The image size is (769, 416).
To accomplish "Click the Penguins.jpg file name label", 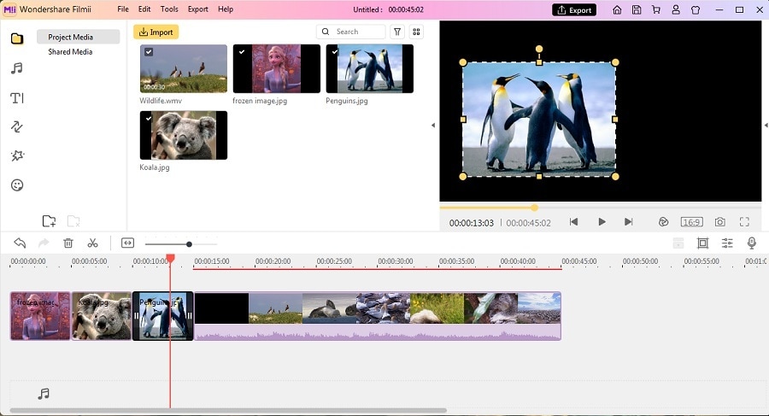I will (x=347, y=101).
